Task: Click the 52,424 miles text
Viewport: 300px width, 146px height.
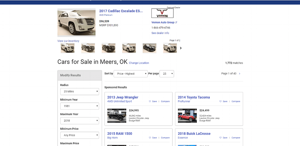Action: coord(205,116)
